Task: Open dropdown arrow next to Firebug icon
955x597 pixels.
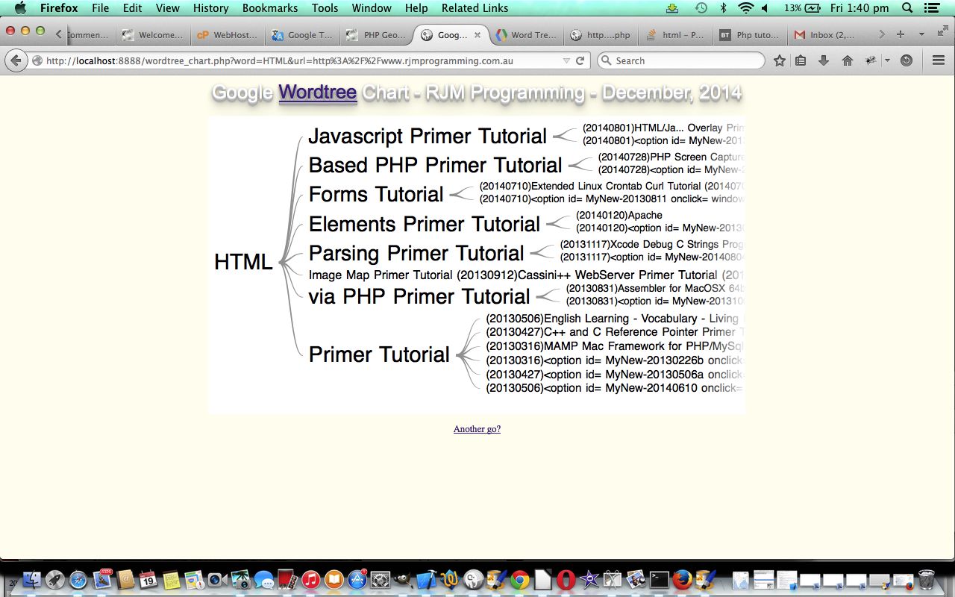Action: pos(887,60)
